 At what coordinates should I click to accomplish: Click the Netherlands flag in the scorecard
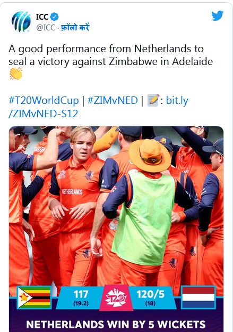[198, 297]
